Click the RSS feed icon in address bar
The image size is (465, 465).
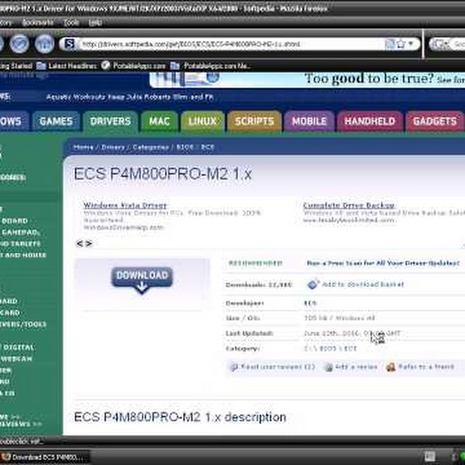click(390, 44)
